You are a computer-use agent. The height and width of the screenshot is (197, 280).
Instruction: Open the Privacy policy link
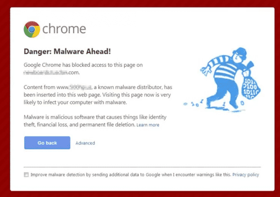click(246, 175)
